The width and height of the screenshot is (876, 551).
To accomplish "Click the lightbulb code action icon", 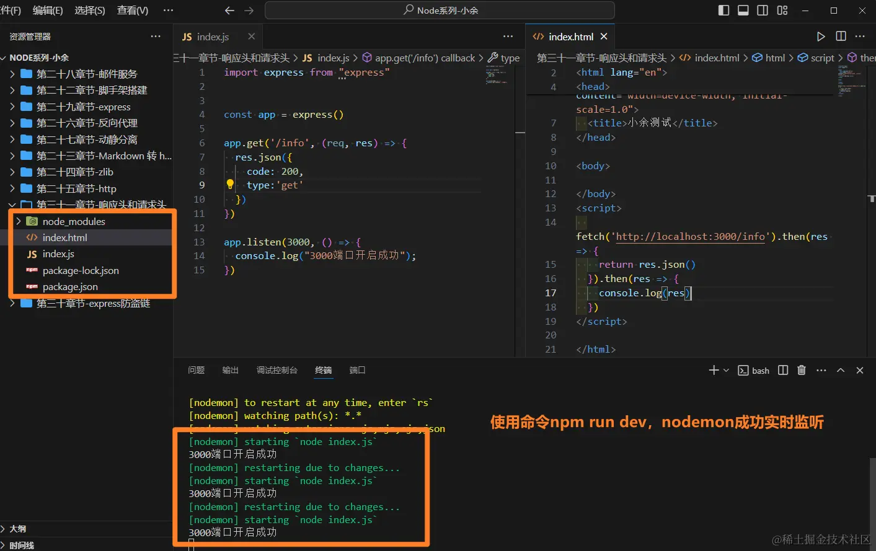I will [x=230, y=184].
